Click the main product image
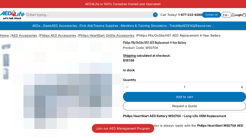The height and width of the screenshot is (138, 246). [x=68, y=89]
